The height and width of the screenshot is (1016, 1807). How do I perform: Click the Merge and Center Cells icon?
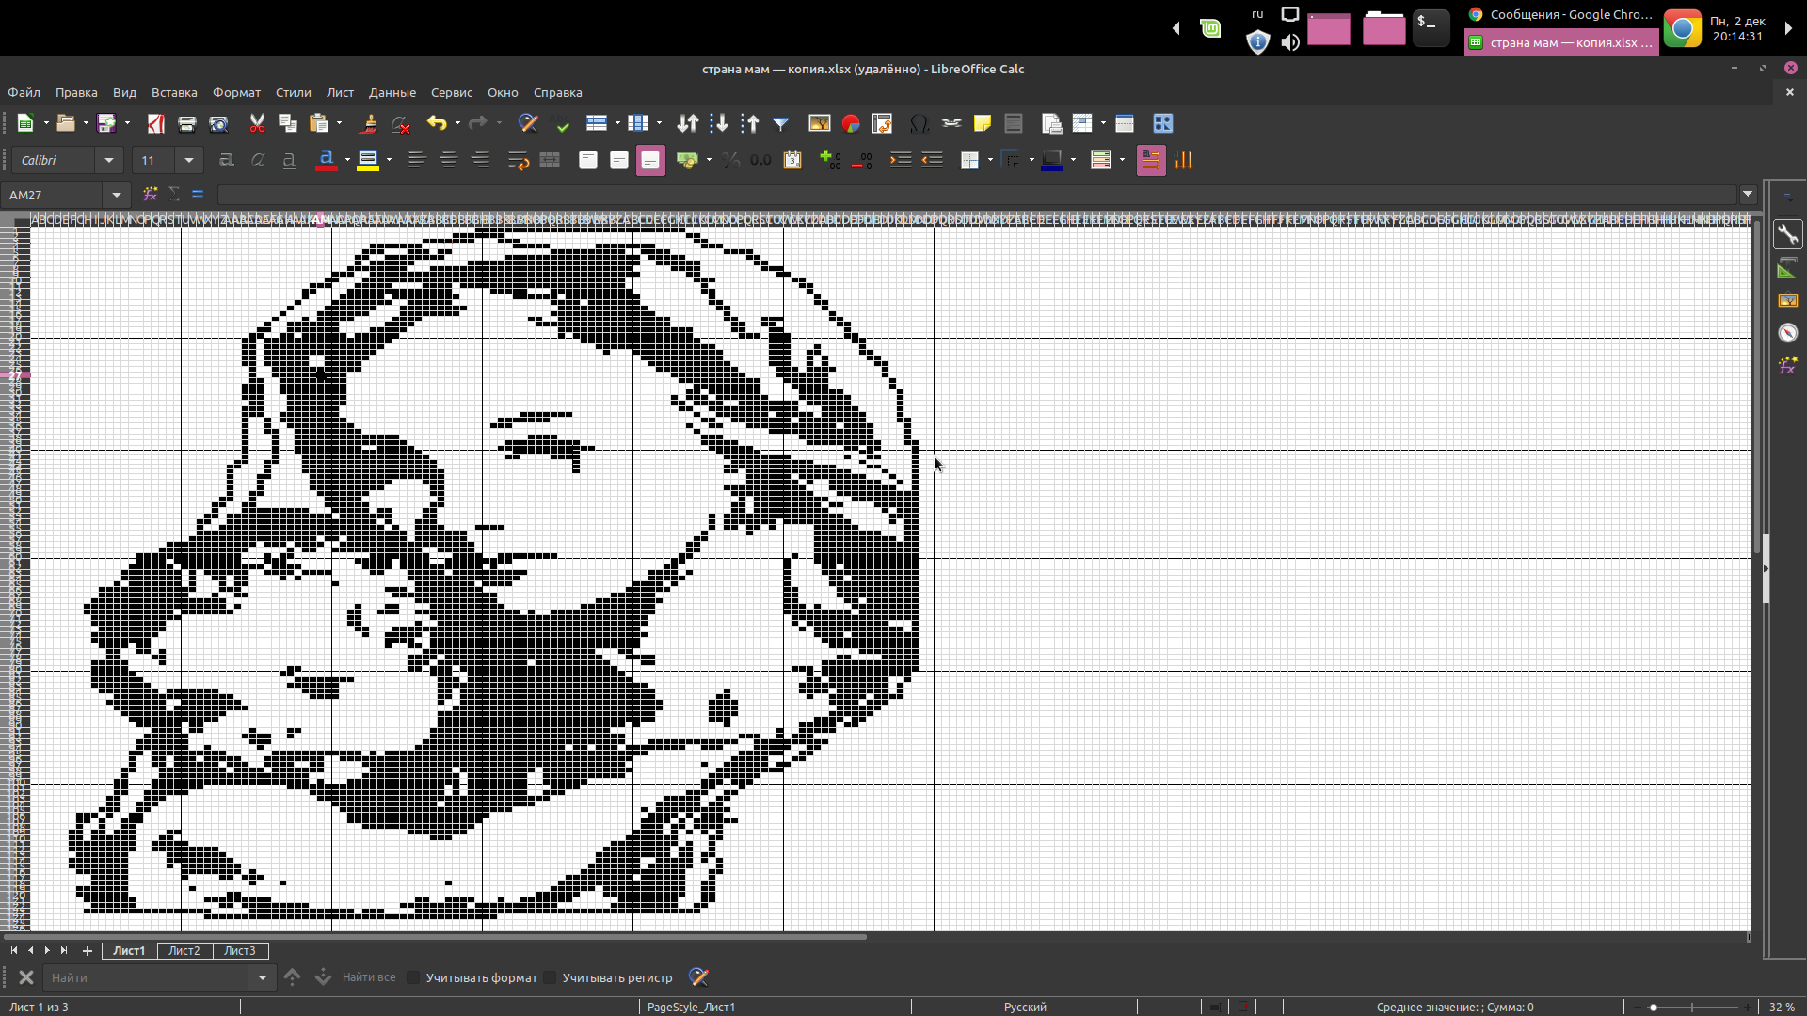click(x=550, y=160)
